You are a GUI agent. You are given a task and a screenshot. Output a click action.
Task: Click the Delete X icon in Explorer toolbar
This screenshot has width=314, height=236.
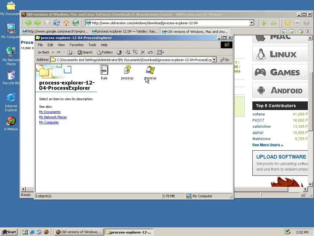(143, 52)
